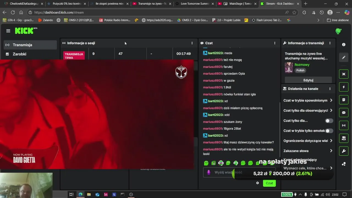352x198 pixels.
Task: Insert the first green emote
Action: [206, 163]
